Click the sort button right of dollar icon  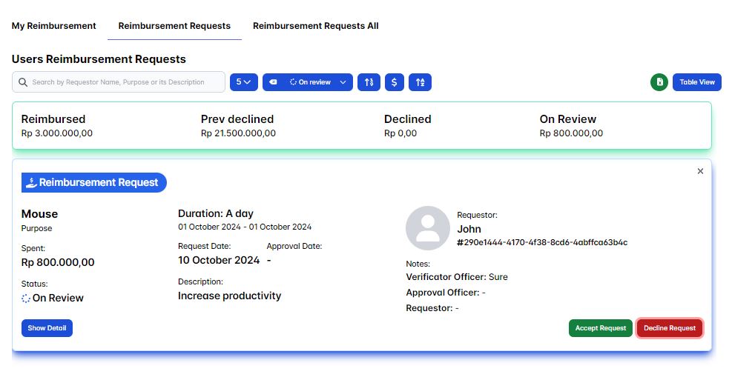[x=421, y=82]
